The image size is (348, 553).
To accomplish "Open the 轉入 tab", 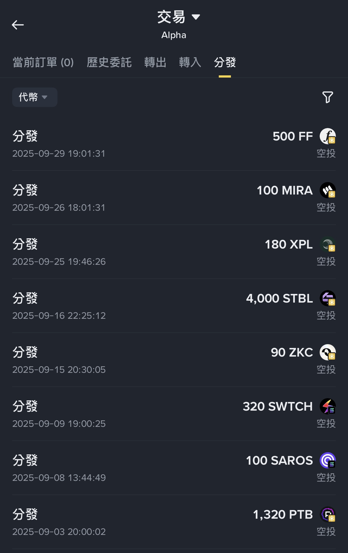I will (190, 63).
